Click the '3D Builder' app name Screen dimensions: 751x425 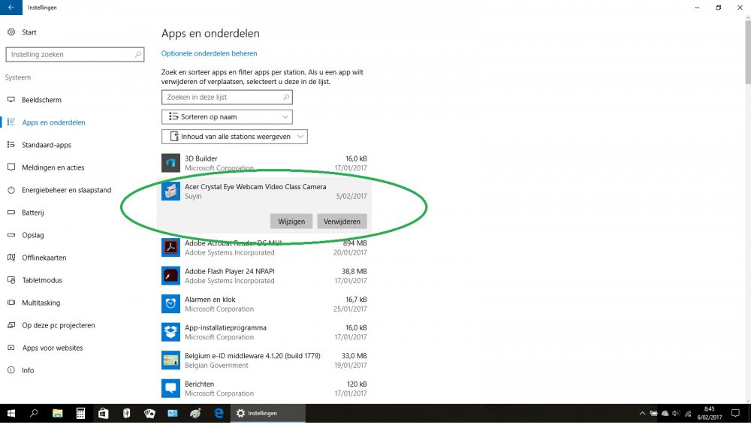pos(201,158)
